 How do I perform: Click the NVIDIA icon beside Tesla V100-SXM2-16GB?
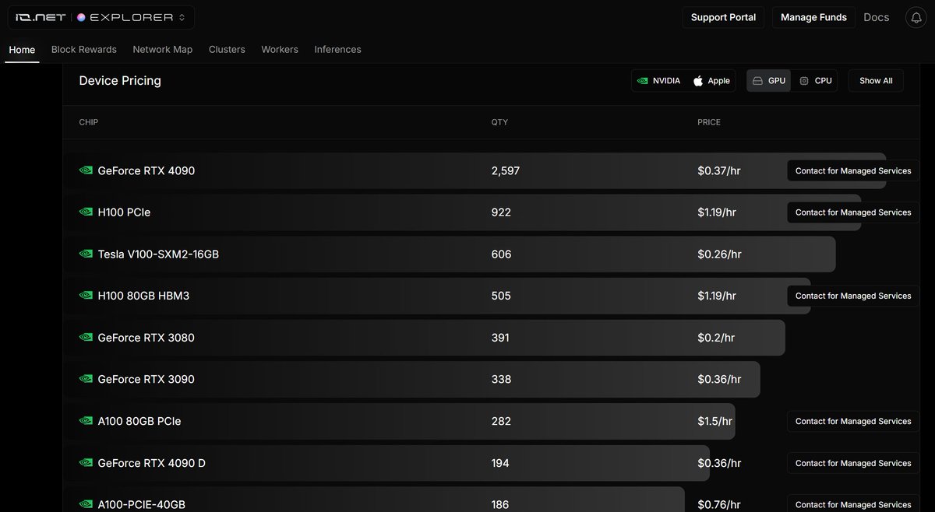pos(86,254)
